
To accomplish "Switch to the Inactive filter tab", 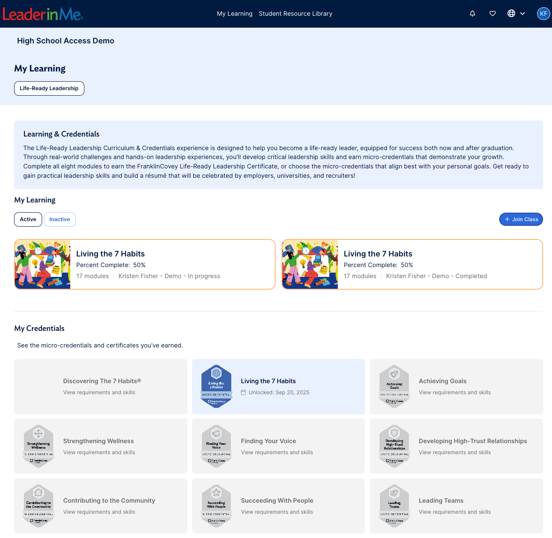I will coord(60,219).
